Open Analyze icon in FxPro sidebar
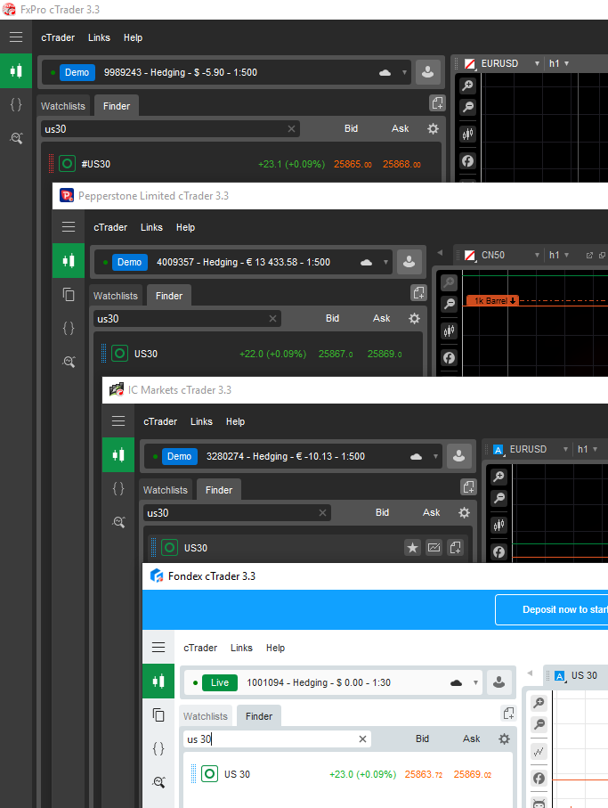Viewport: 608px width, 808px height. (16, 138)
